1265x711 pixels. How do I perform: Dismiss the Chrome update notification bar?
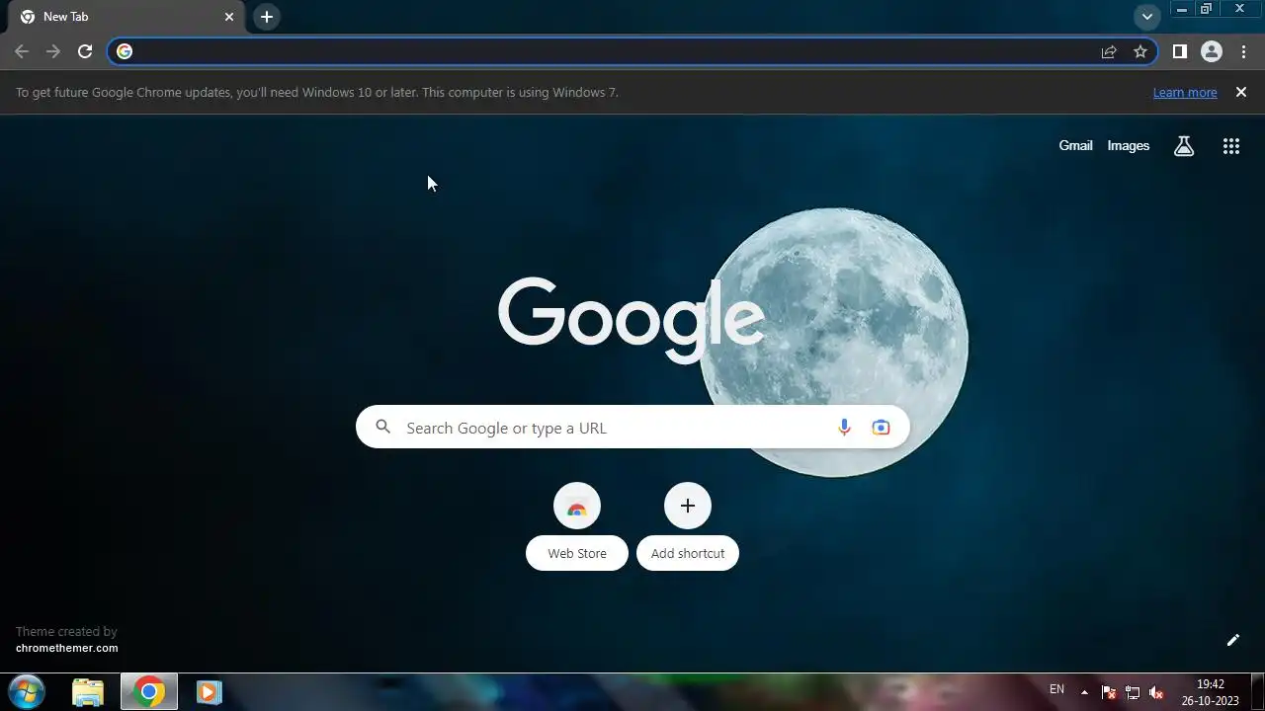point(1241,92)
